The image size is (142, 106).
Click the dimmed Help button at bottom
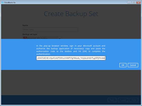134,100
